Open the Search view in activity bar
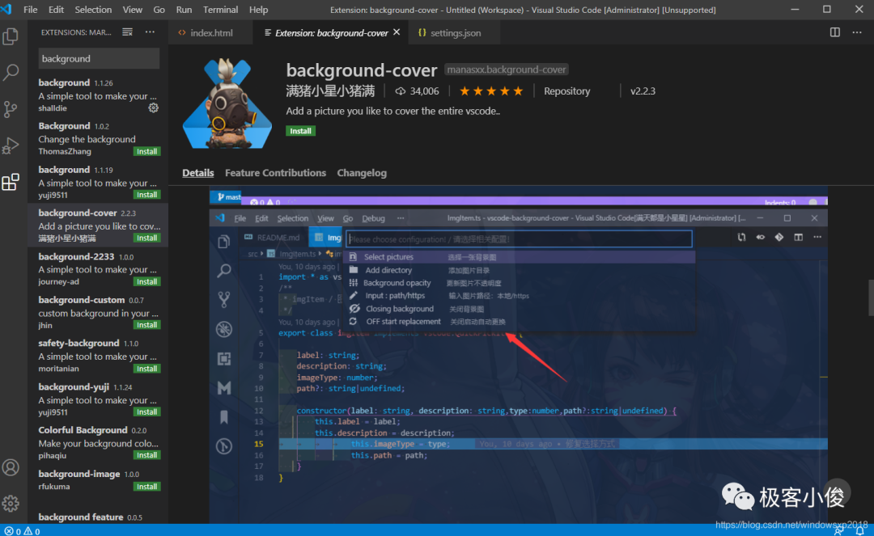 11,73
